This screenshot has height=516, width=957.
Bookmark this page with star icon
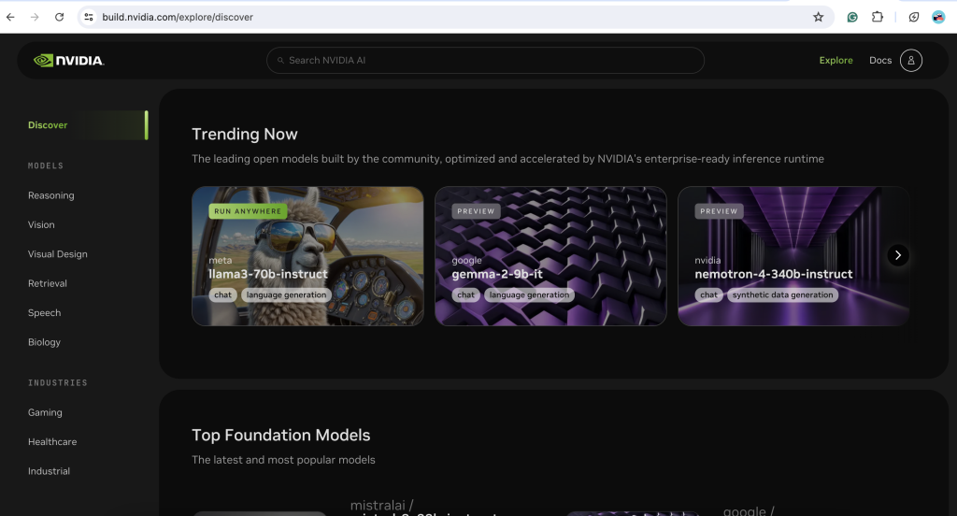click(x=818, y=17)
